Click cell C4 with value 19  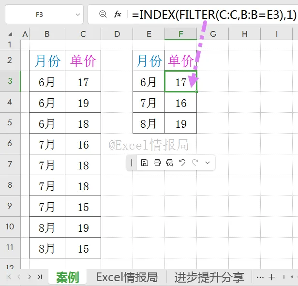tap(83, 102)
